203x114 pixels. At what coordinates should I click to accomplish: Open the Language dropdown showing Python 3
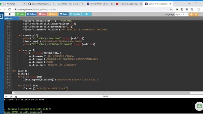(x=181, y=14)
